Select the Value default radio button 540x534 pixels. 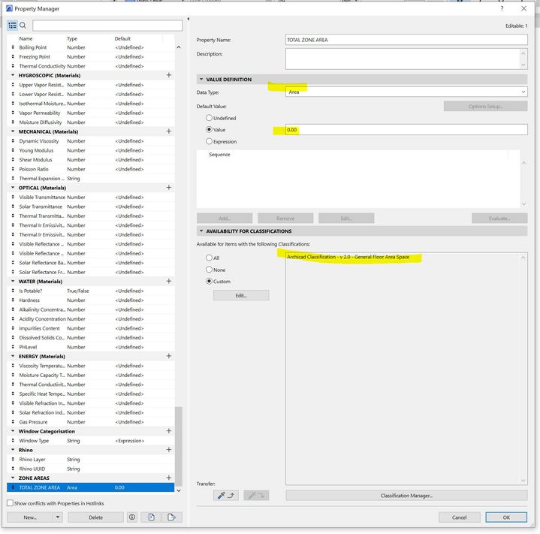(x=209, y=129)
